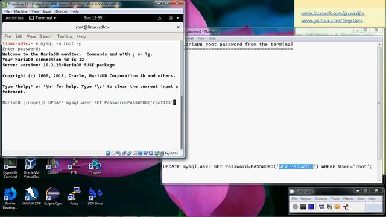The image size is (386, 217).
Task: Click the network icon in GNOME top bar
Action: 160,18
